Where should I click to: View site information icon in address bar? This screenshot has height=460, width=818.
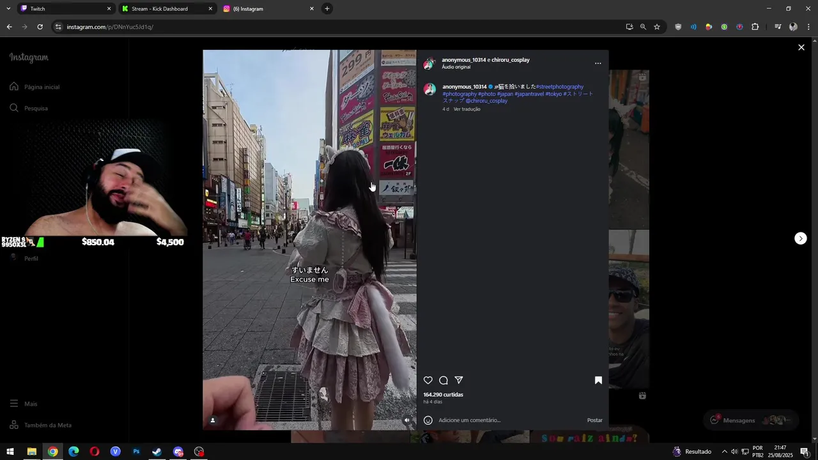(x=58, y=27)
